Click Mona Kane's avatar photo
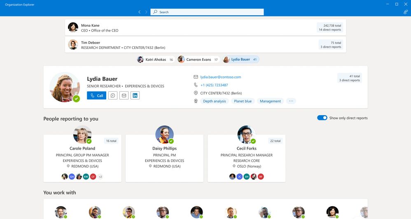Image resolution: width=411 pixels, height=219 pixels. (73, 27)
